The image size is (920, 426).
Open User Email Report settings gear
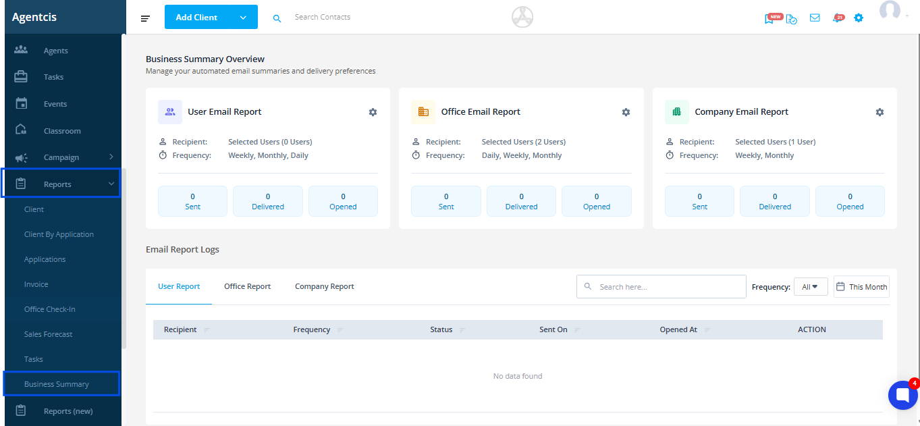click(x=373, y=112)
